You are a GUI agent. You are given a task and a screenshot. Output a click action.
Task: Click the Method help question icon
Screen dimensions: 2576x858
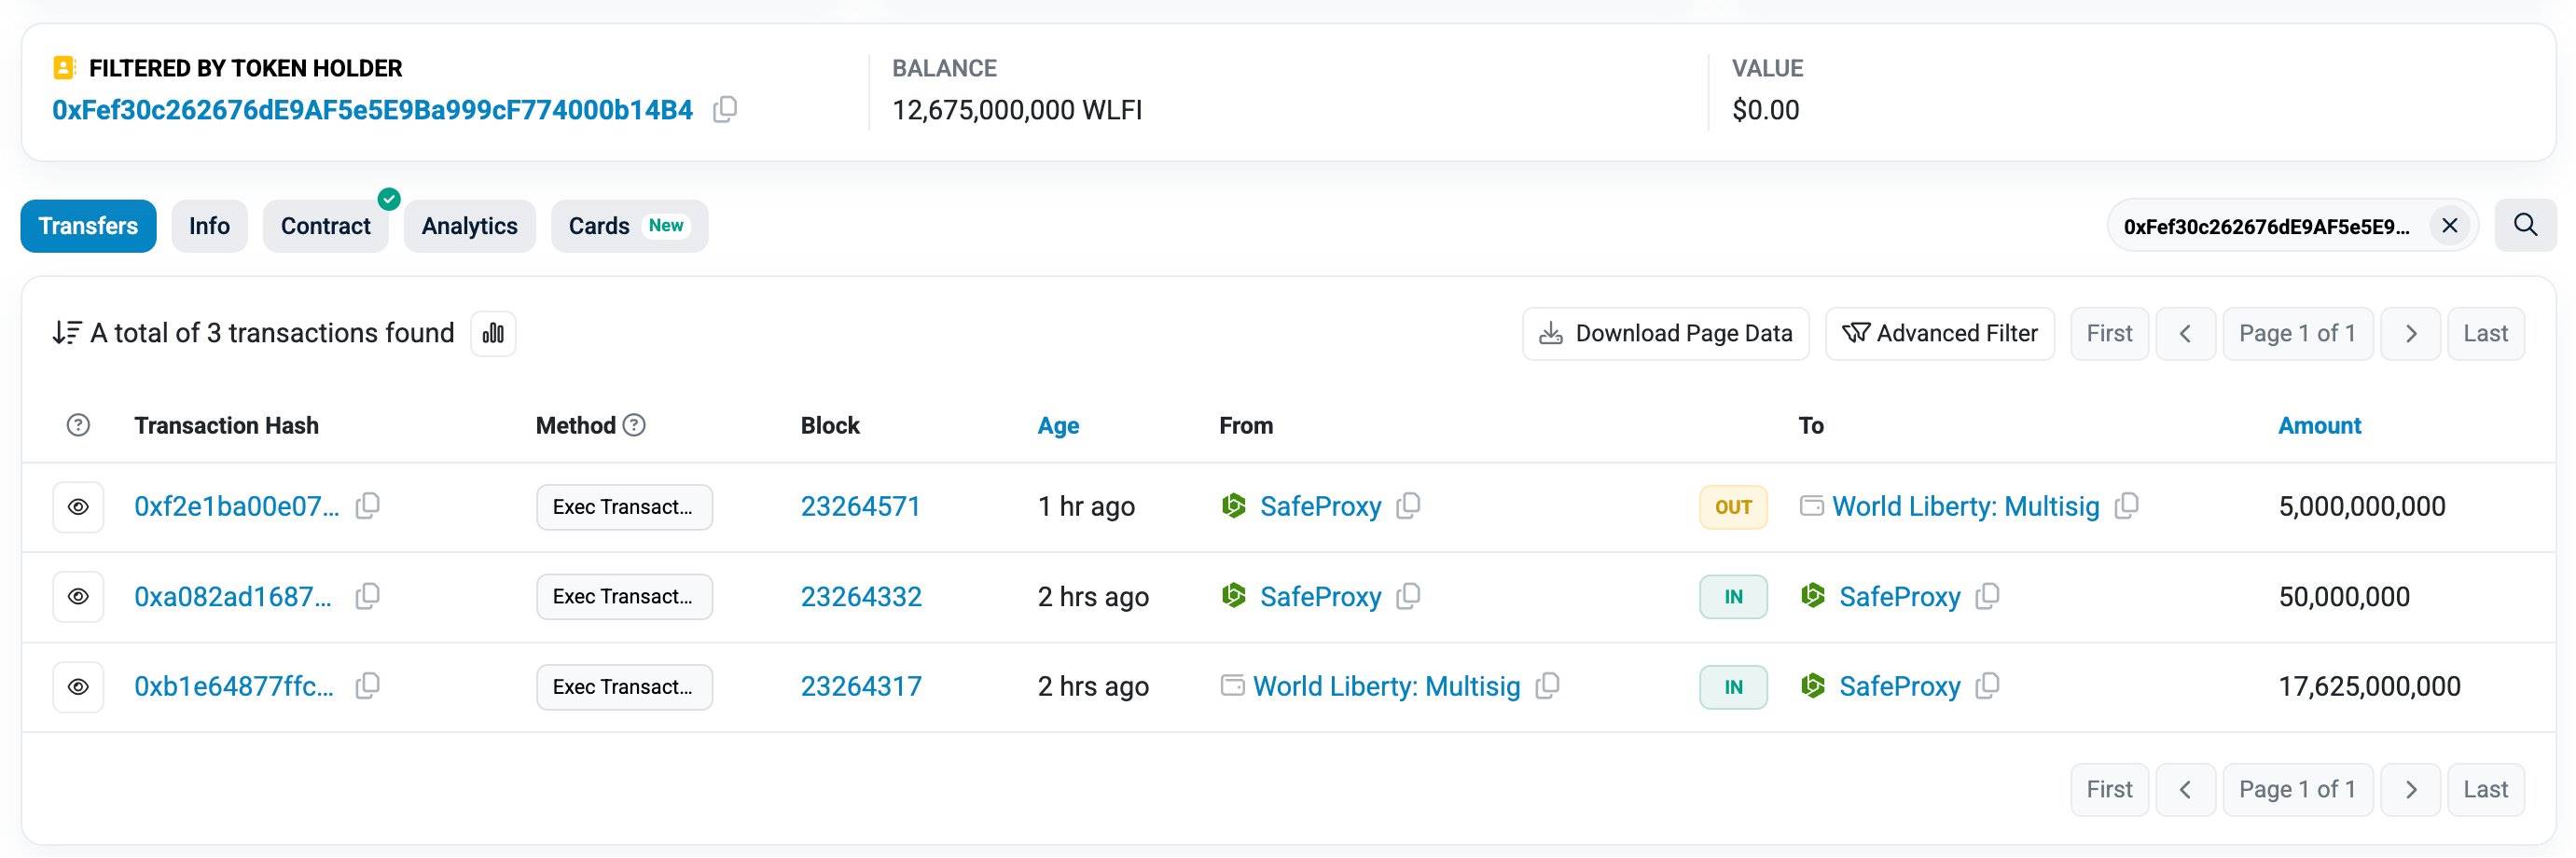pyautogui.click(x=634, y=425)
